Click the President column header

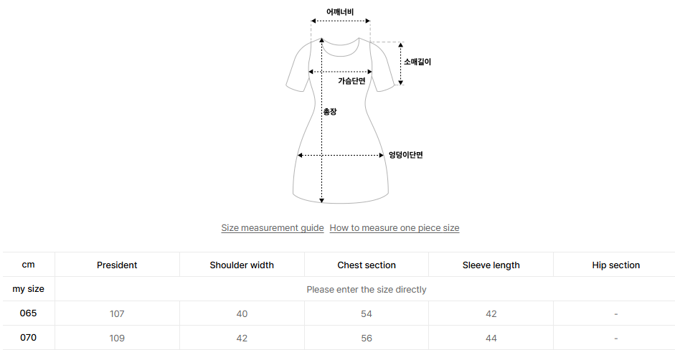tap(117, 265)
